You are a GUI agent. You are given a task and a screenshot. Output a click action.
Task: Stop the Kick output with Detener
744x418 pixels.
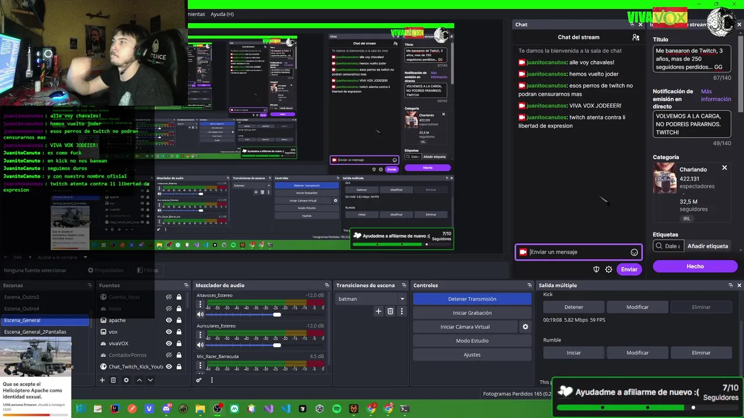coord(574,307)
